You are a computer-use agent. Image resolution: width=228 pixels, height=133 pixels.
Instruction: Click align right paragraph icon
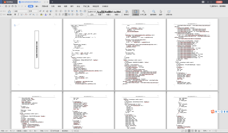click(63, 14)
